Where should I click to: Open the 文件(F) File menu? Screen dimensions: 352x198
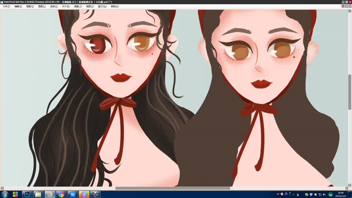pyautogui.click(x=6, y=6)
